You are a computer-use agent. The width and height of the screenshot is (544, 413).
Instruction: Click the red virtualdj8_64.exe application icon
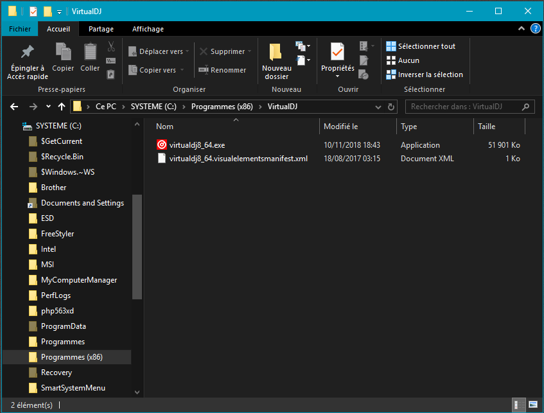click(x=162, y=145)
